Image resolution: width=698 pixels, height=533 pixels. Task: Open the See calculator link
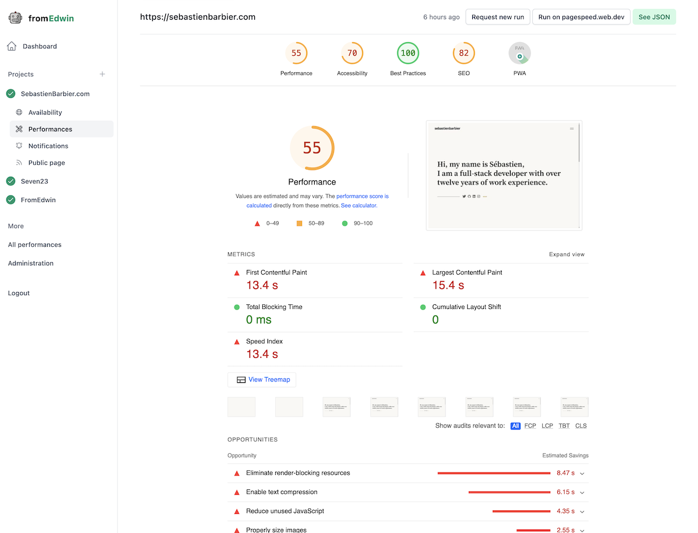point(358,205)
